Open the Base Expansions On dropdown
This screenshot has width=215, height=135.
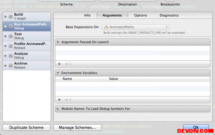(x=135, y=27)
